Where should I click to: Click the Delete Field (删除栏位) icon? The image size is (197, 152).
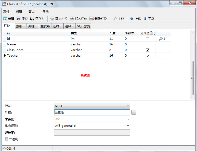(91, 19)
